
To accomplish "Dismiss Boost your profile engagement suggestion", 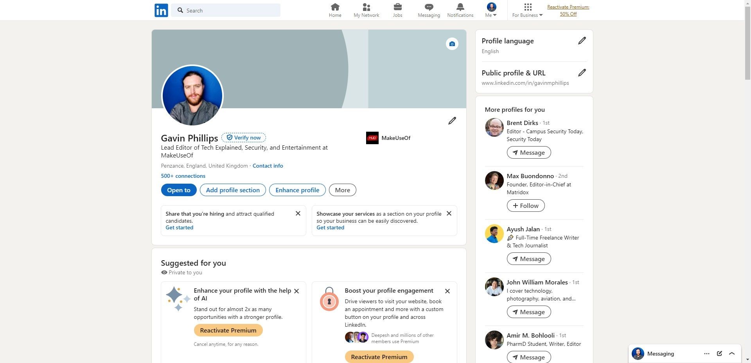I will tap(447, 291).
